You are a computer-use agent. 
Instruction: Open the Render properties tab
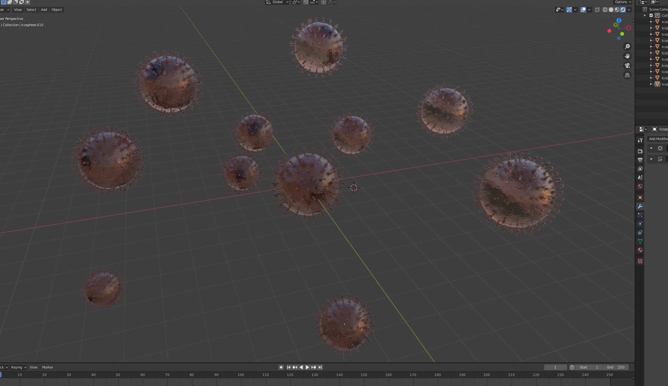coord(640,151)
